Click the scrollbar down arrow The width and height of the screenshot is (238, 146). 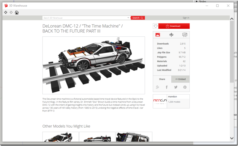point(232,138)
